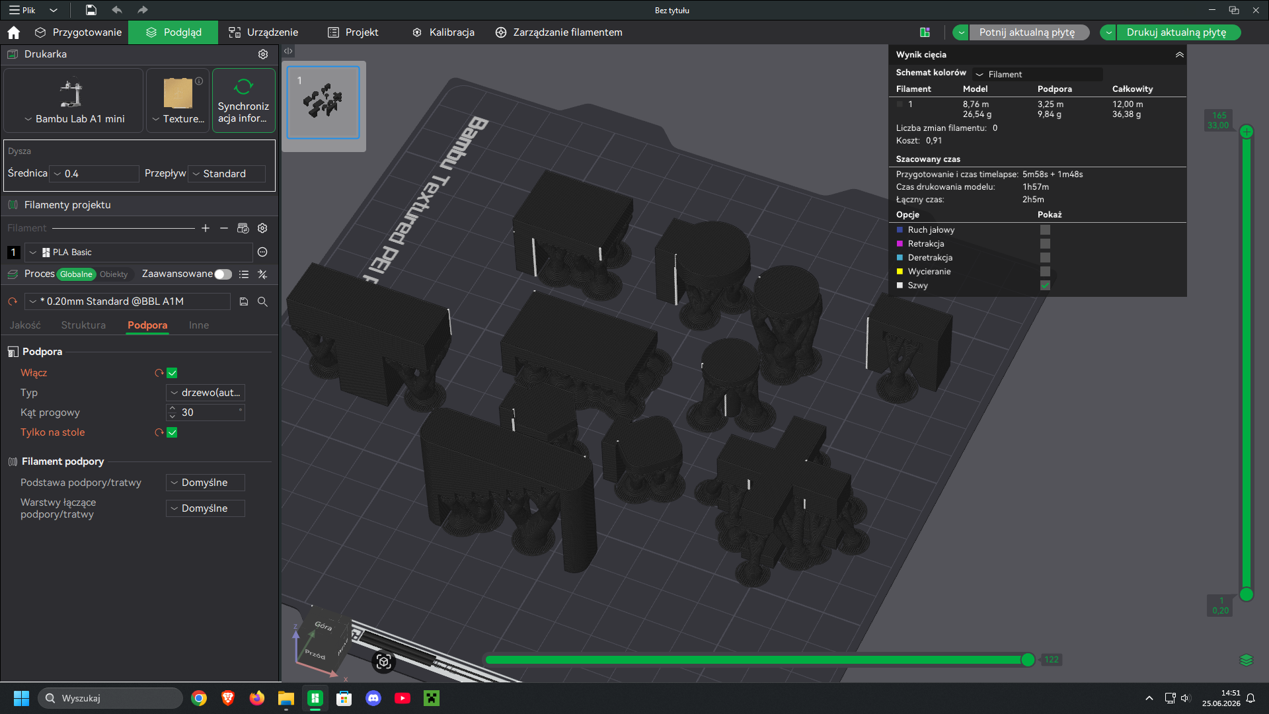This screenshot has height=714, width=1269.
Task: Click the redo arrow icon
Action: point(143,10)
